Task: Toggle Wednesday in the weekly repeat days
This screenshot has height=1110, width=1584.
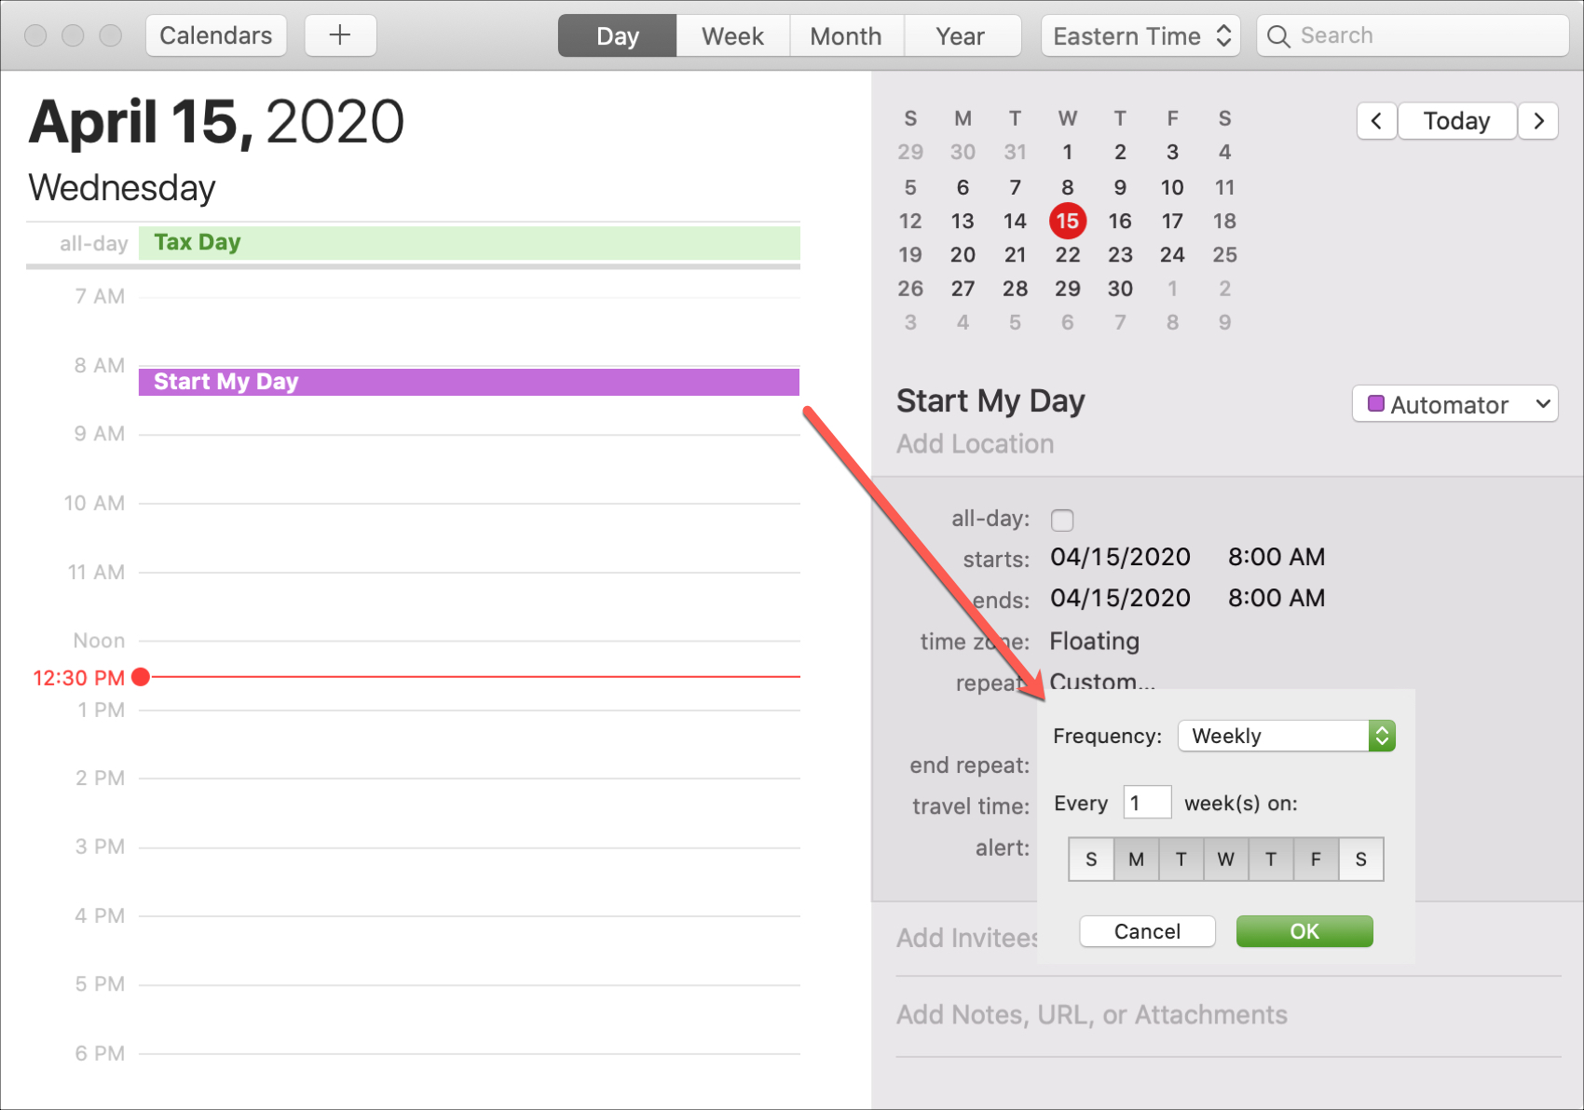Action: click(x=1225, y=859)
